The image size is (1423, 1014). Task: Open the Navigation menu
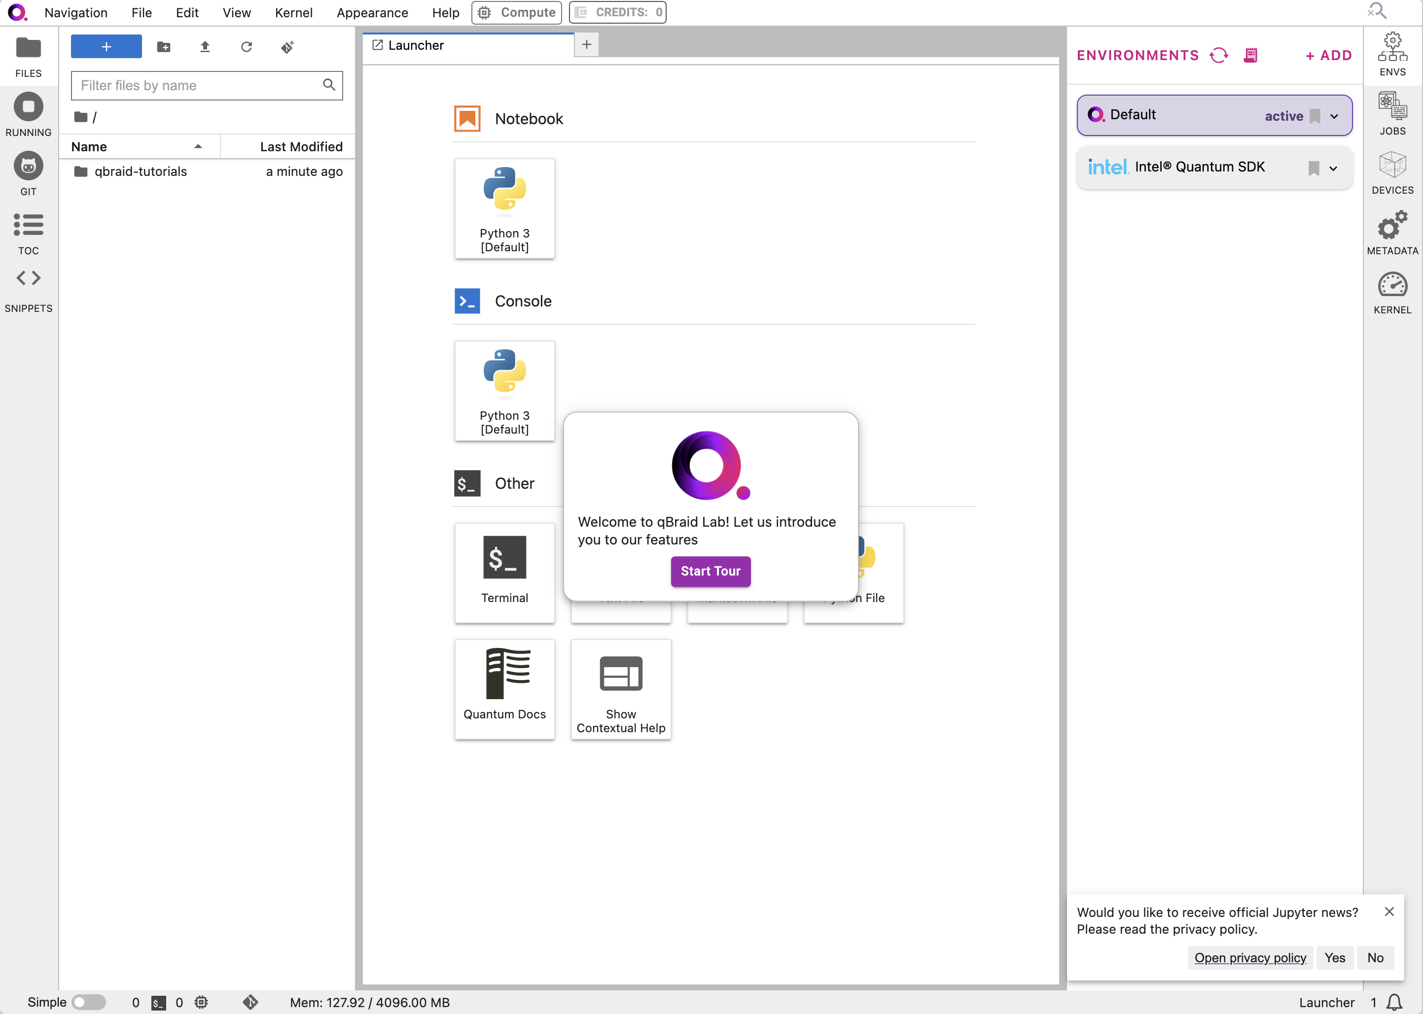[76, 12]
